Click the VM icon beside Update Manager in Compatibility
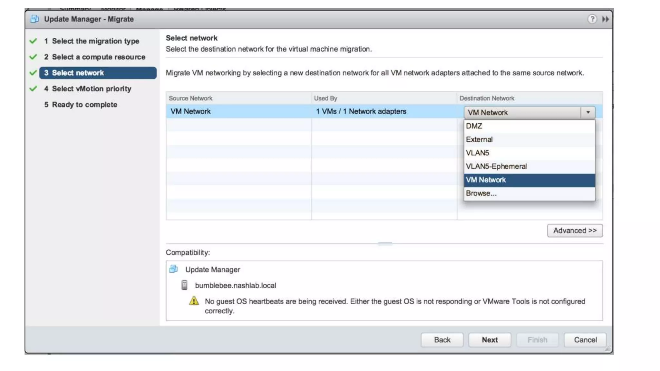660x371 pixels. 173,269
